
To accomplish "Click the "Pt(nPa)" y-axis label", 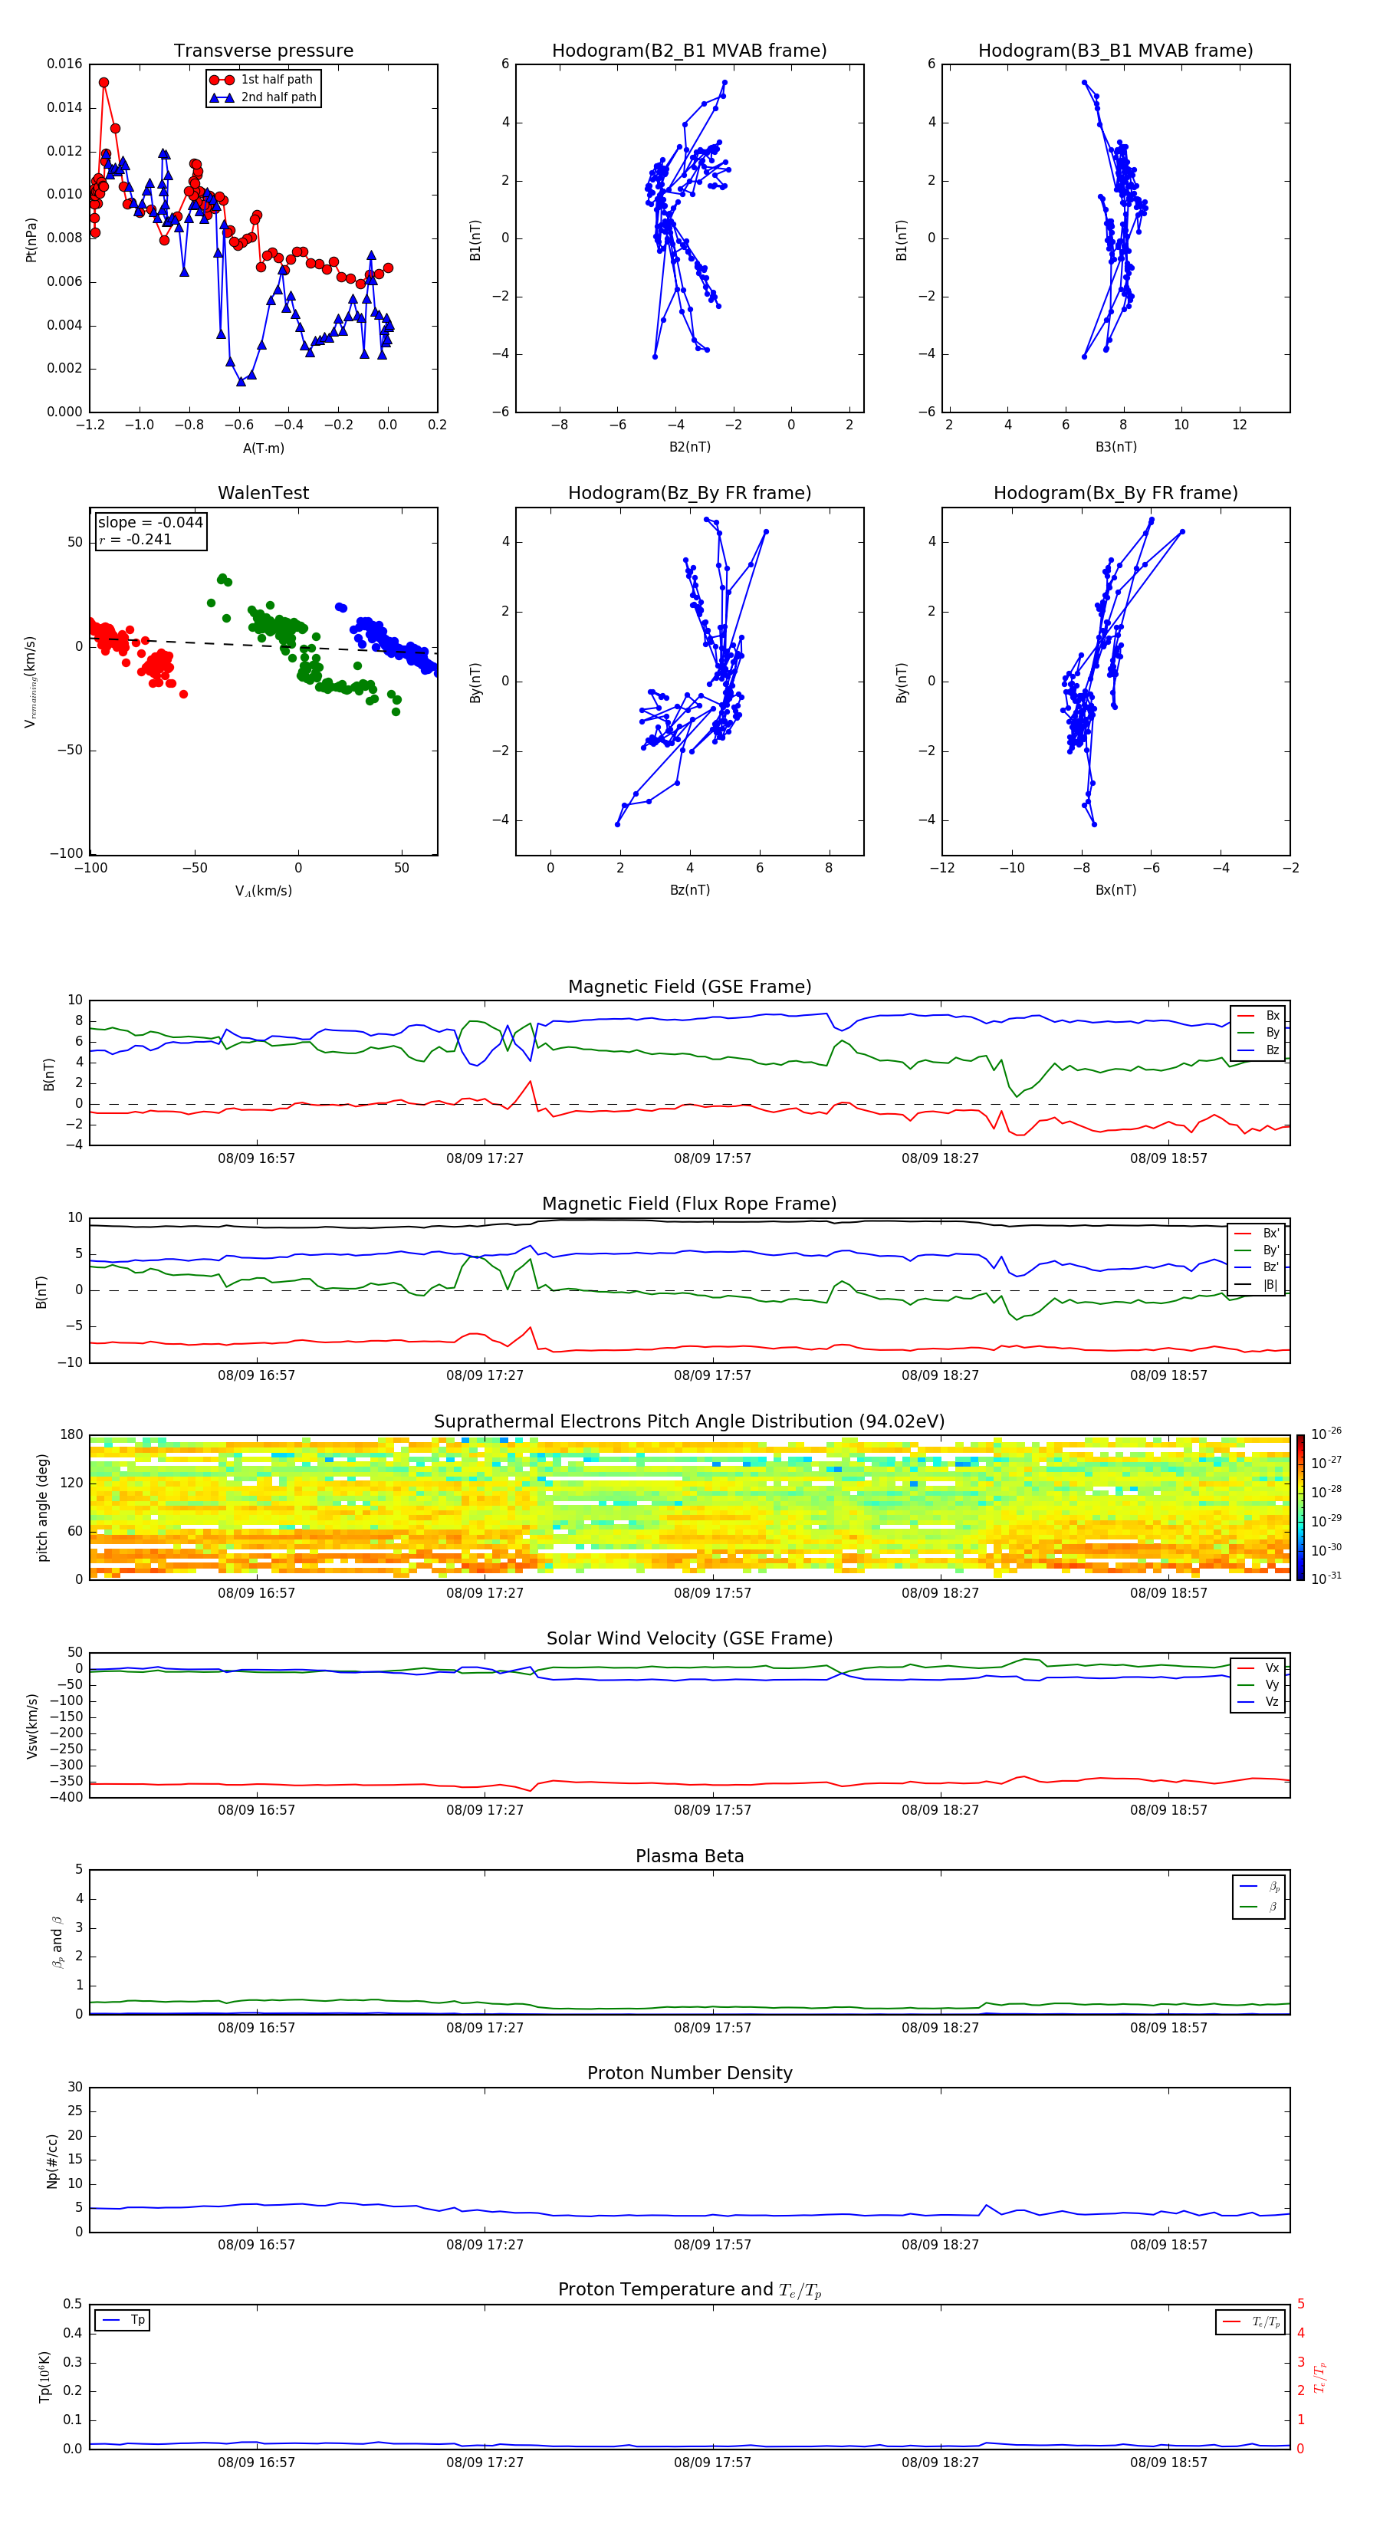I will tap(31, 240).
